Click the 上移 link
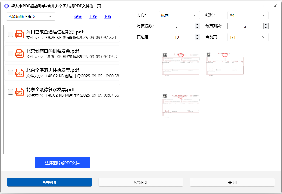Image resolution: width=282 pixels, height=194 pixels. click(x=93, y=17)
